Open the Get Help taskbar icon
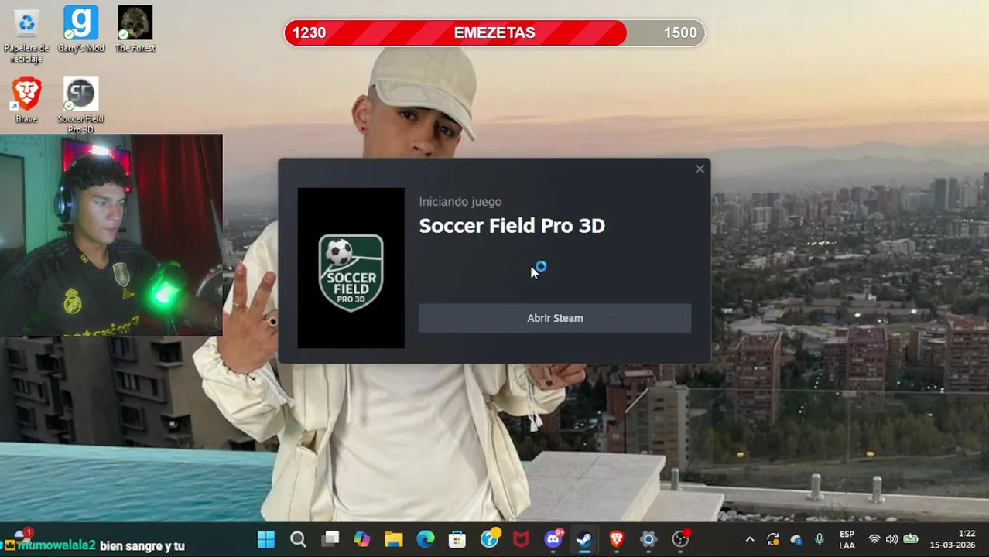 click(x=490, y=539)
